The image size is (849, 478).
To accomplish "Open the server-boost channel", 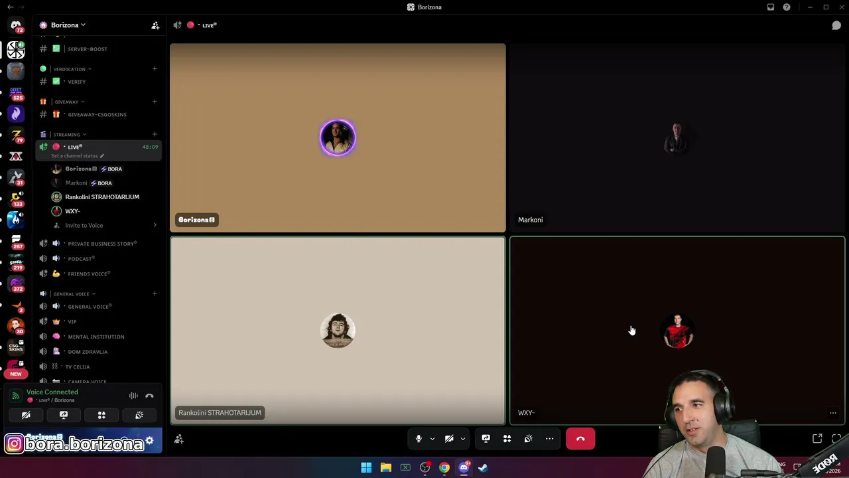I will [x=98, y=49].
